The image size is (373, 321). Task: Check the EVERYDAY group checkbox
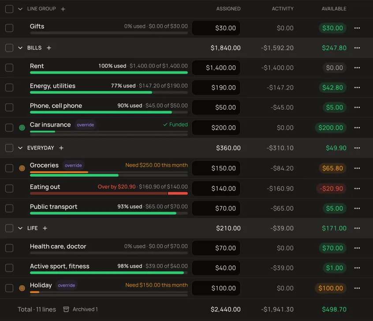point(9,148)
